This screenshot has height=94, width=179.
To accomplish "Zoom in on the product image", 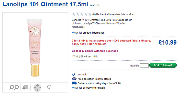I will 12,87.
